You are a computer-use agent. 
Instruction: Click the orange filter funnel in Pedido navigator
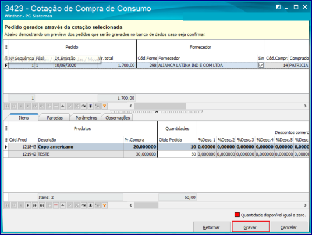104,106
